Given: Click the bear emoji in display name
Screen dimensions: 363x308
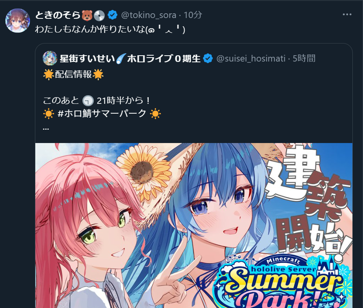Looking at the screenshot, I should pos(87,15).
